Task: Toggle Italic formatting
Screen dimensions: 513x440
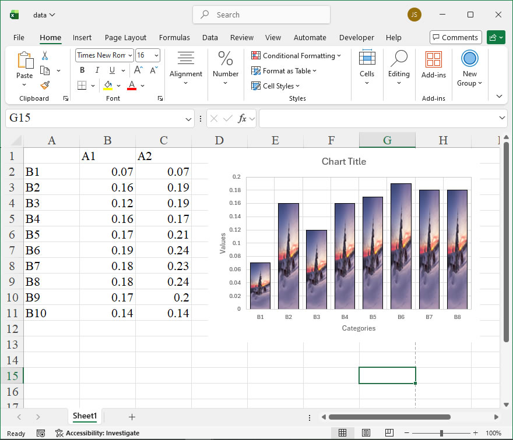Action: (x=97, y=70)
